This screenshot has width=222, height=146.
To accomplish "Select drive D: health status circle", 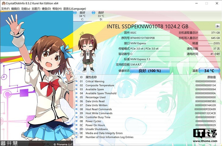I will [x=94, y=13].
